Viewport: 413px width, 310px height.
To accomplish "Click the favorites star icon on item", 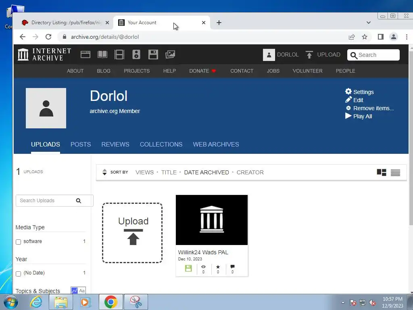I will click(x=218, y=267).
